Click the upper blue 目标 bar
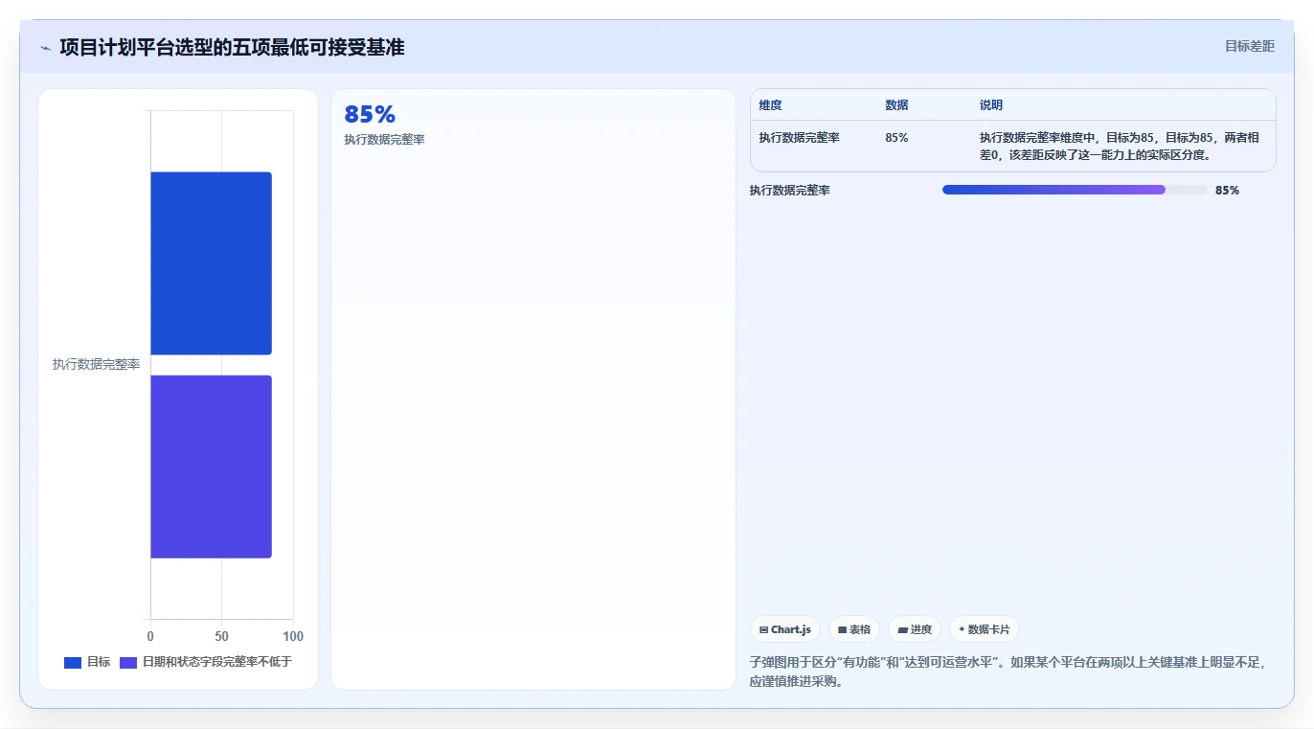The image size is (1314, 729). [211, 263]
